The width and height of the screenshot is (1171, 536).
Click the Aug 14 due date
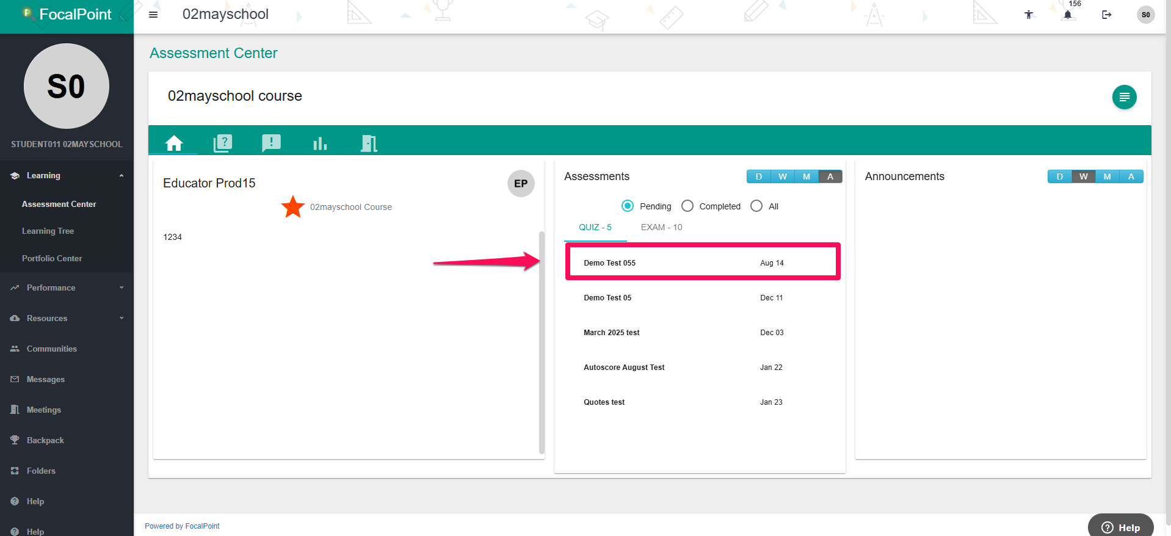coord(772,263)
